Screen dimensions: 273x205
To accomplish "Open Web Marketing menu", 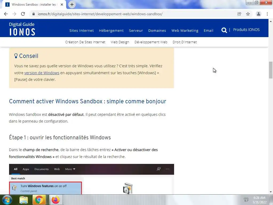I will click(x=185, y=30).
